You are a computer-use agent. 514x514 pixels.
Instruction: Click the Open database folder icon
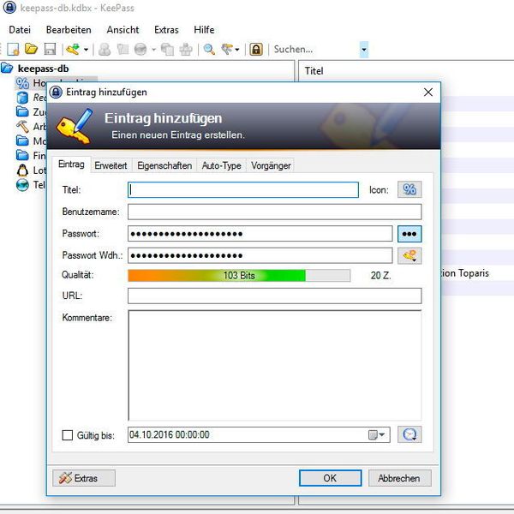click(x=31, y=49)
